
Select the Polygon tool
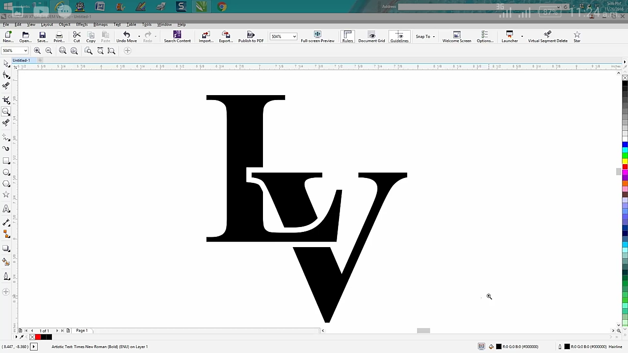coord(6,183)
